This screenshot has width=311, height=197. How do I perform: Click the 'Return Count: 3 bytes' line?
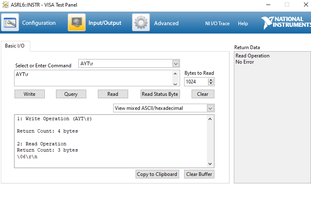click(x=47, y=150)
